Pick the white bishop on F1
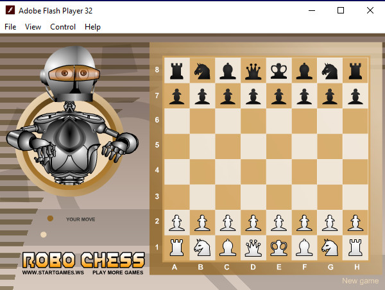 coord(304,248)
